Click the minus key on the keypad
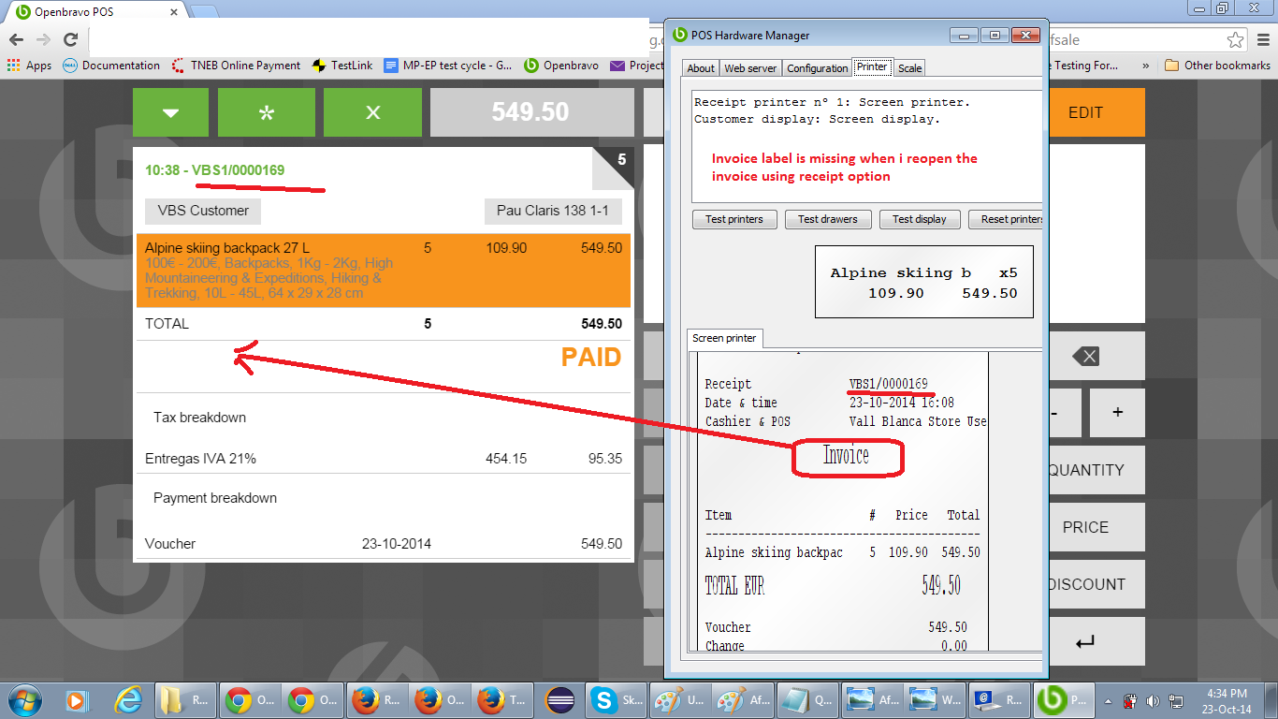 point(1064,413)
